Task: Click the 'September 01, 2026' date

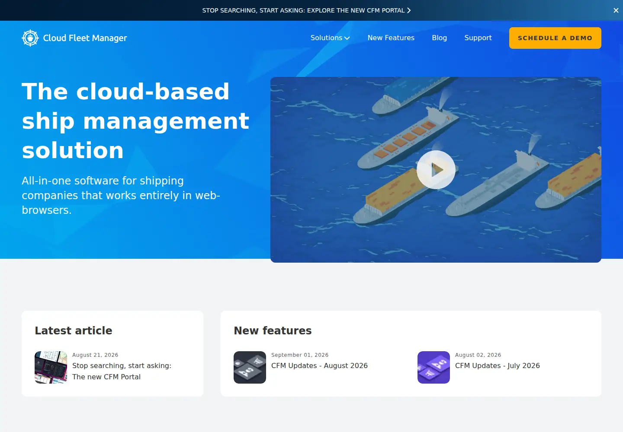Action: click(x=300, y=355)
